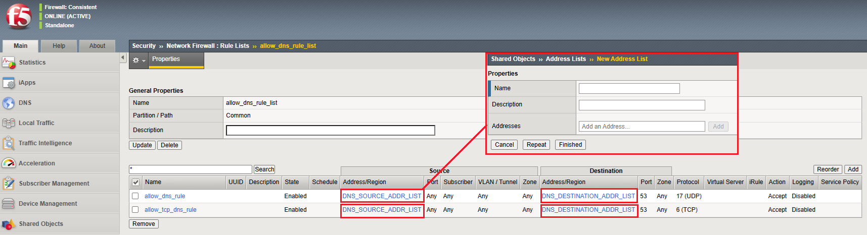This screenshot has width=867, height=235.
Task: Open the Traffic Intelligence icon
Action: coord(9,143)
